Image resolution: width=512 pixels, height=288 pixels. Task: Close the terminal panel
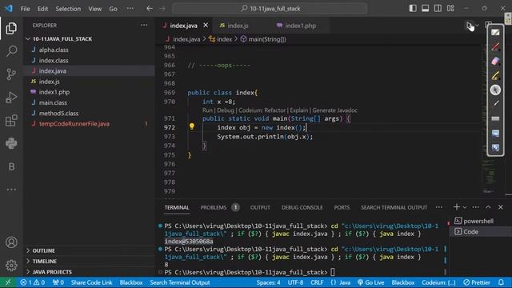(501, 207)
